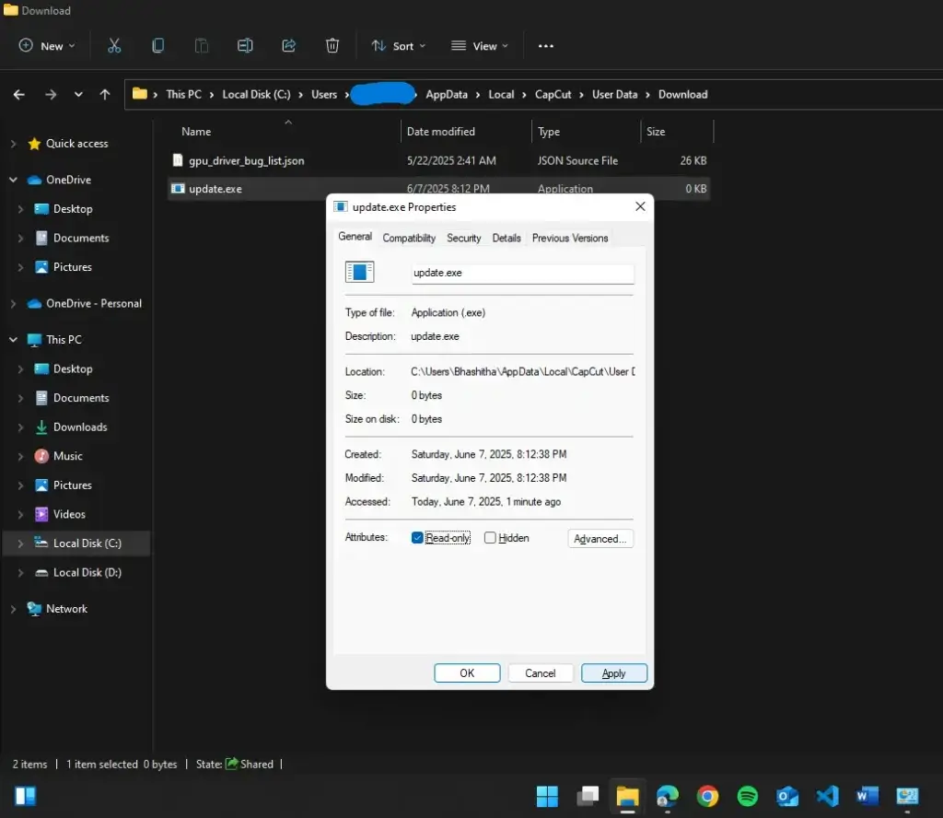Image resolution: width=943 pixels, height=818 pixels.
Task: Switch to the Compatibility tab
Action: point(409,239)
